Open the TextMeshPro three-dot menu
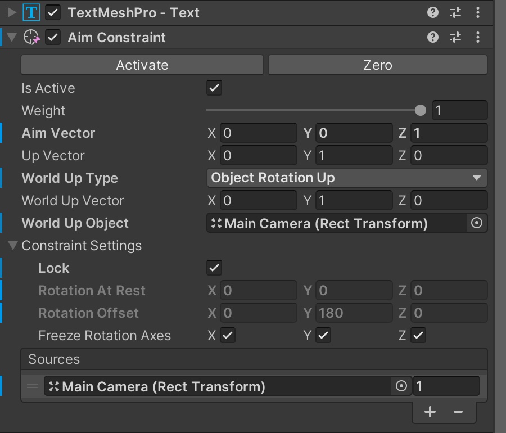 477,12
